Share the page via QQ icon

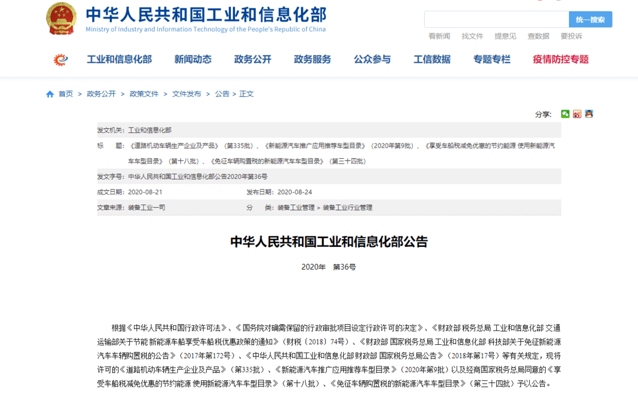point(589,114)
